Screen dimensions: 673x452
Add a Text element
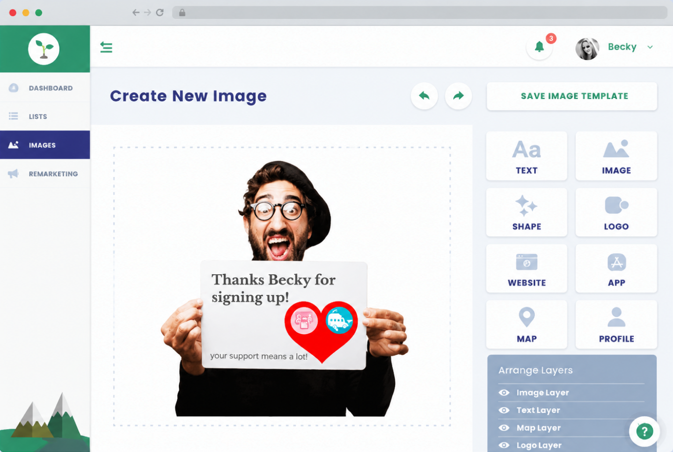click(527, 156)
